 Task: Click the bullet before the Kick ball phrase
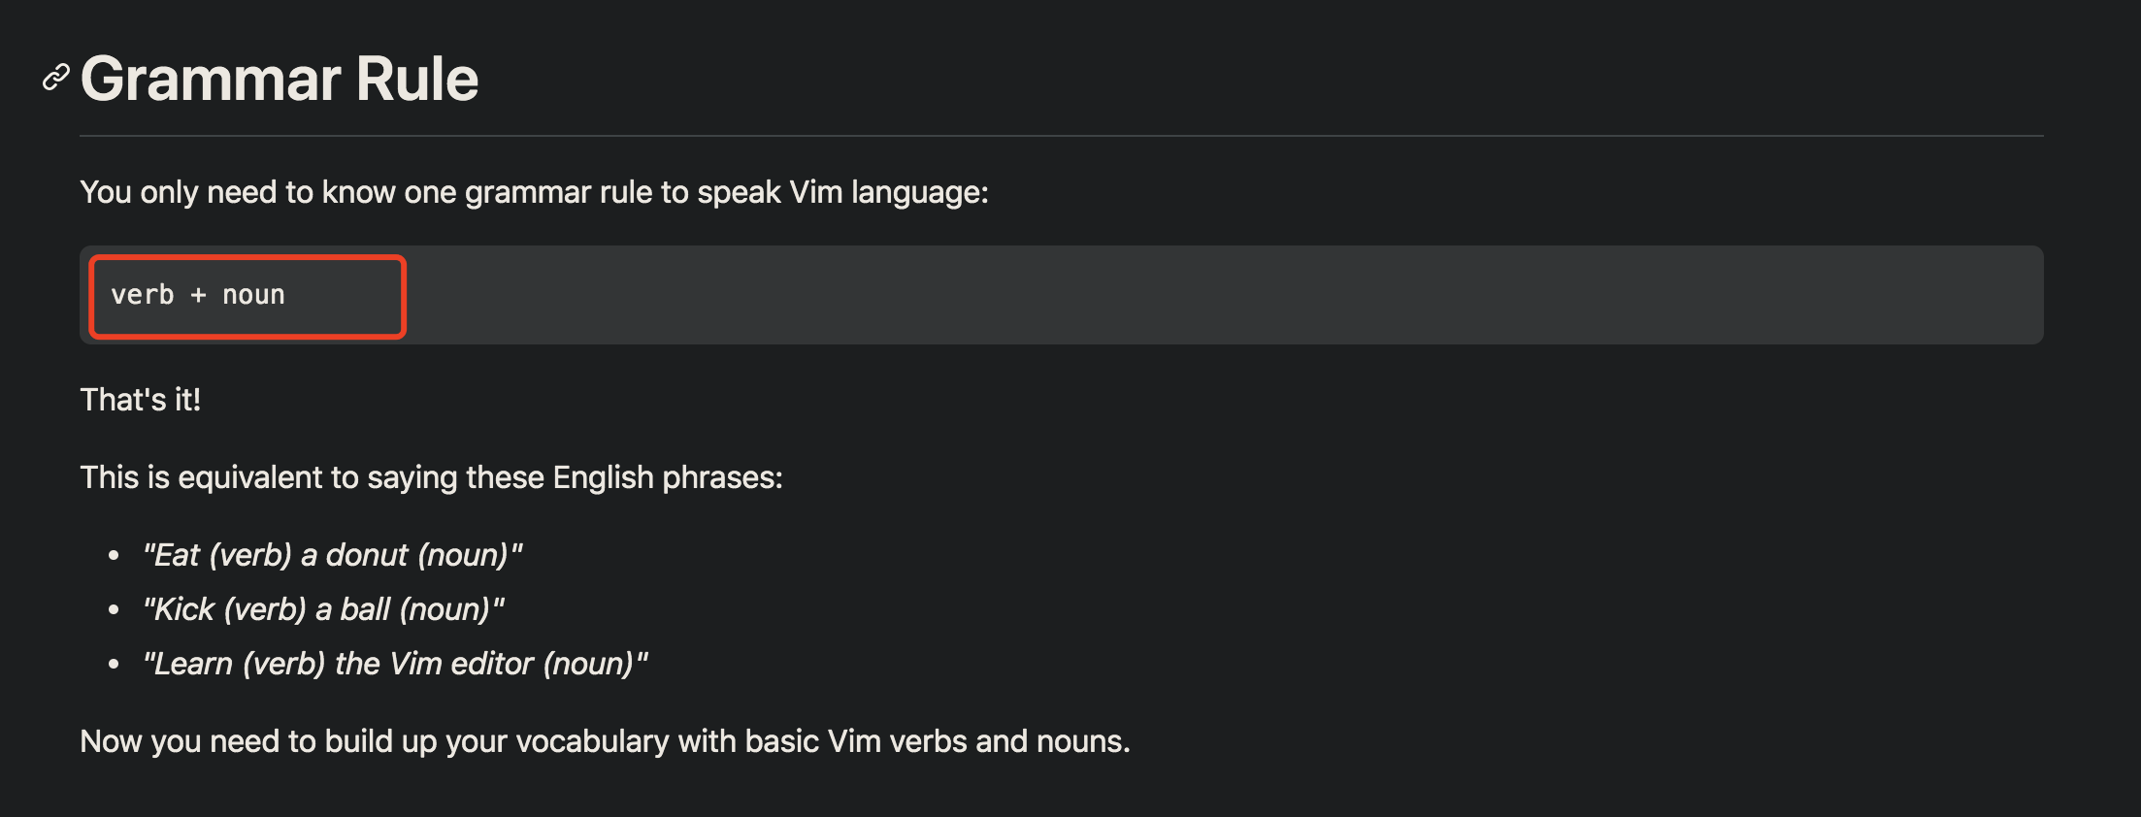(114, 610)
